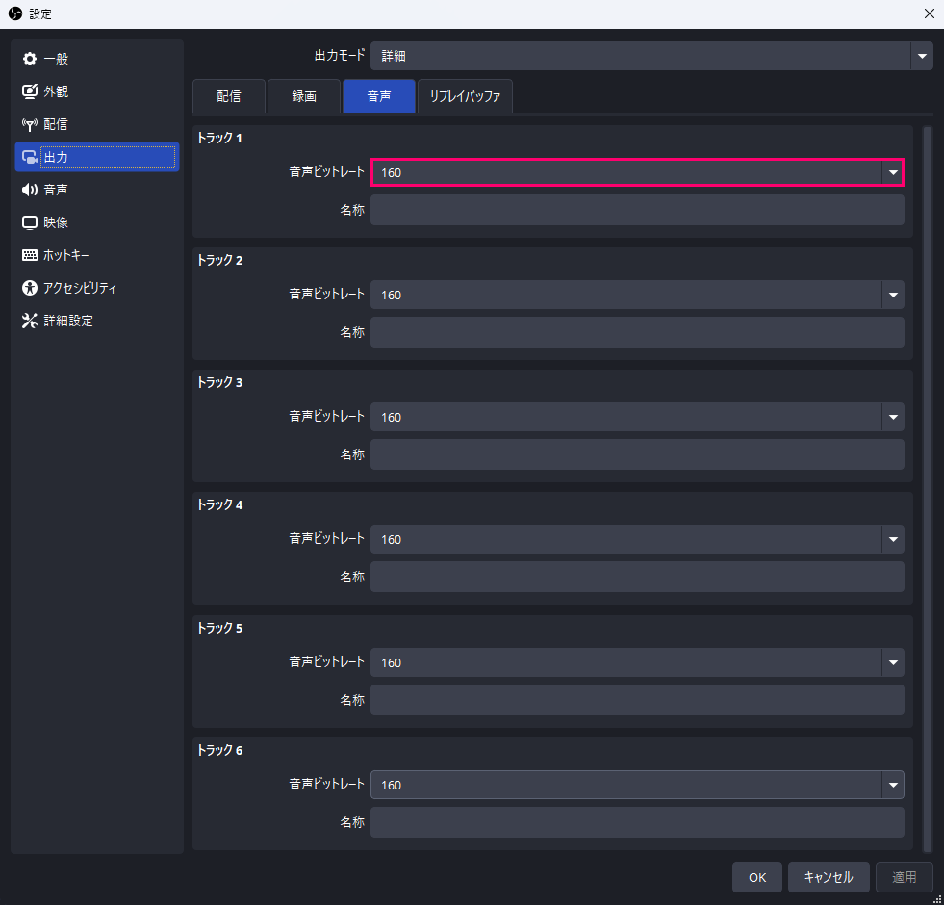Click the gear icon for 一般 settings

click(x=30, y=59)
